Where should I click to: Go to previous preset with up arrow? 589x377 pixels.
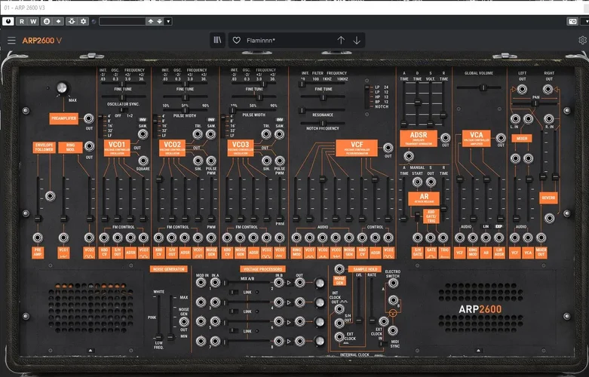point(341,40)
